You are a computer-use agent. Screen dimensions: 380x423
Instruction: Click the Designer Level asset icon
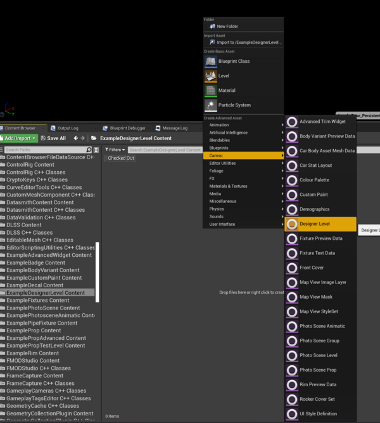(x=292, y=224)
